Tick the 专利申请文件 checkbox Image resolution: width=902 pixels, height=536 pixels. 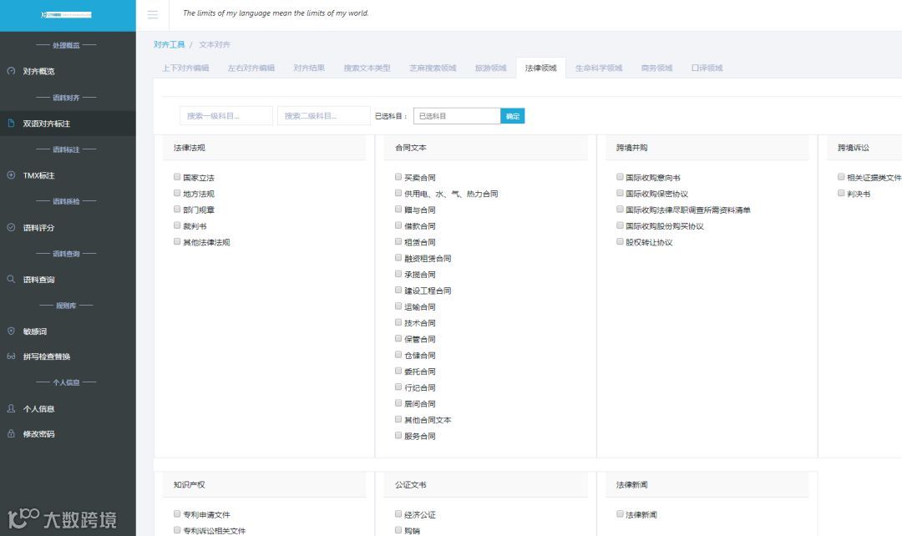point(177,514)
